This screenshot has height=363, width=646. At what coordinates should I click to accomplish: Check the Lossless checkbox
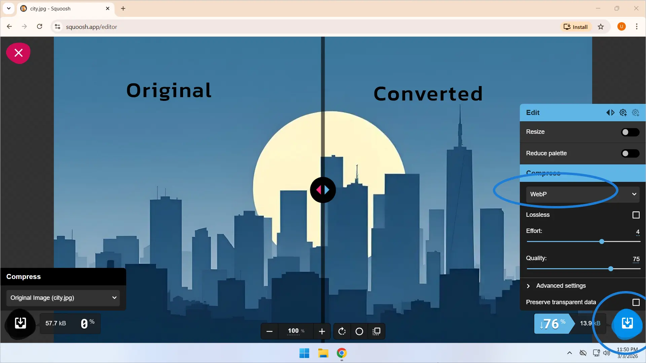click(636, 215)
